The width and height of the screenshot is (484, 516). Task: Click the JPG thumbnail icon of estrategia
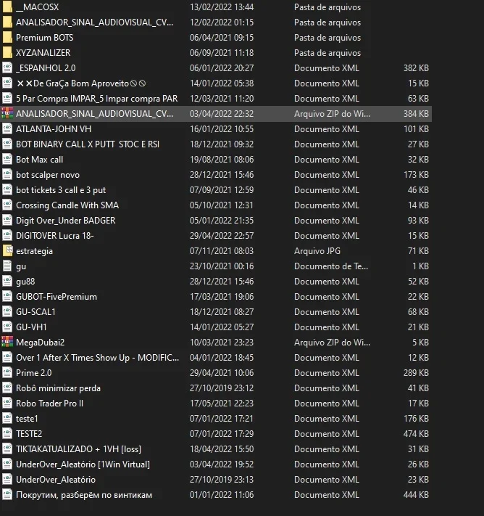[x=7, y=251]
